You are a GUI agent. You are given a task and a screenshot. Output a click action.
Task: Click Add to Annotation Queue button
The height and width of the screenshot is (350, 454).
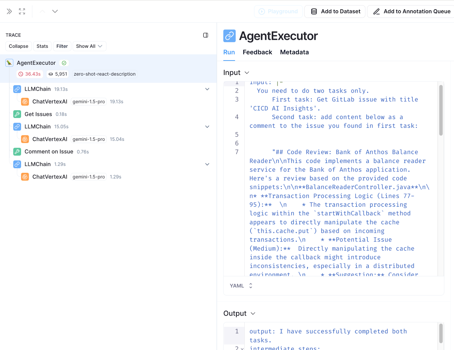[x=411, y=11]
